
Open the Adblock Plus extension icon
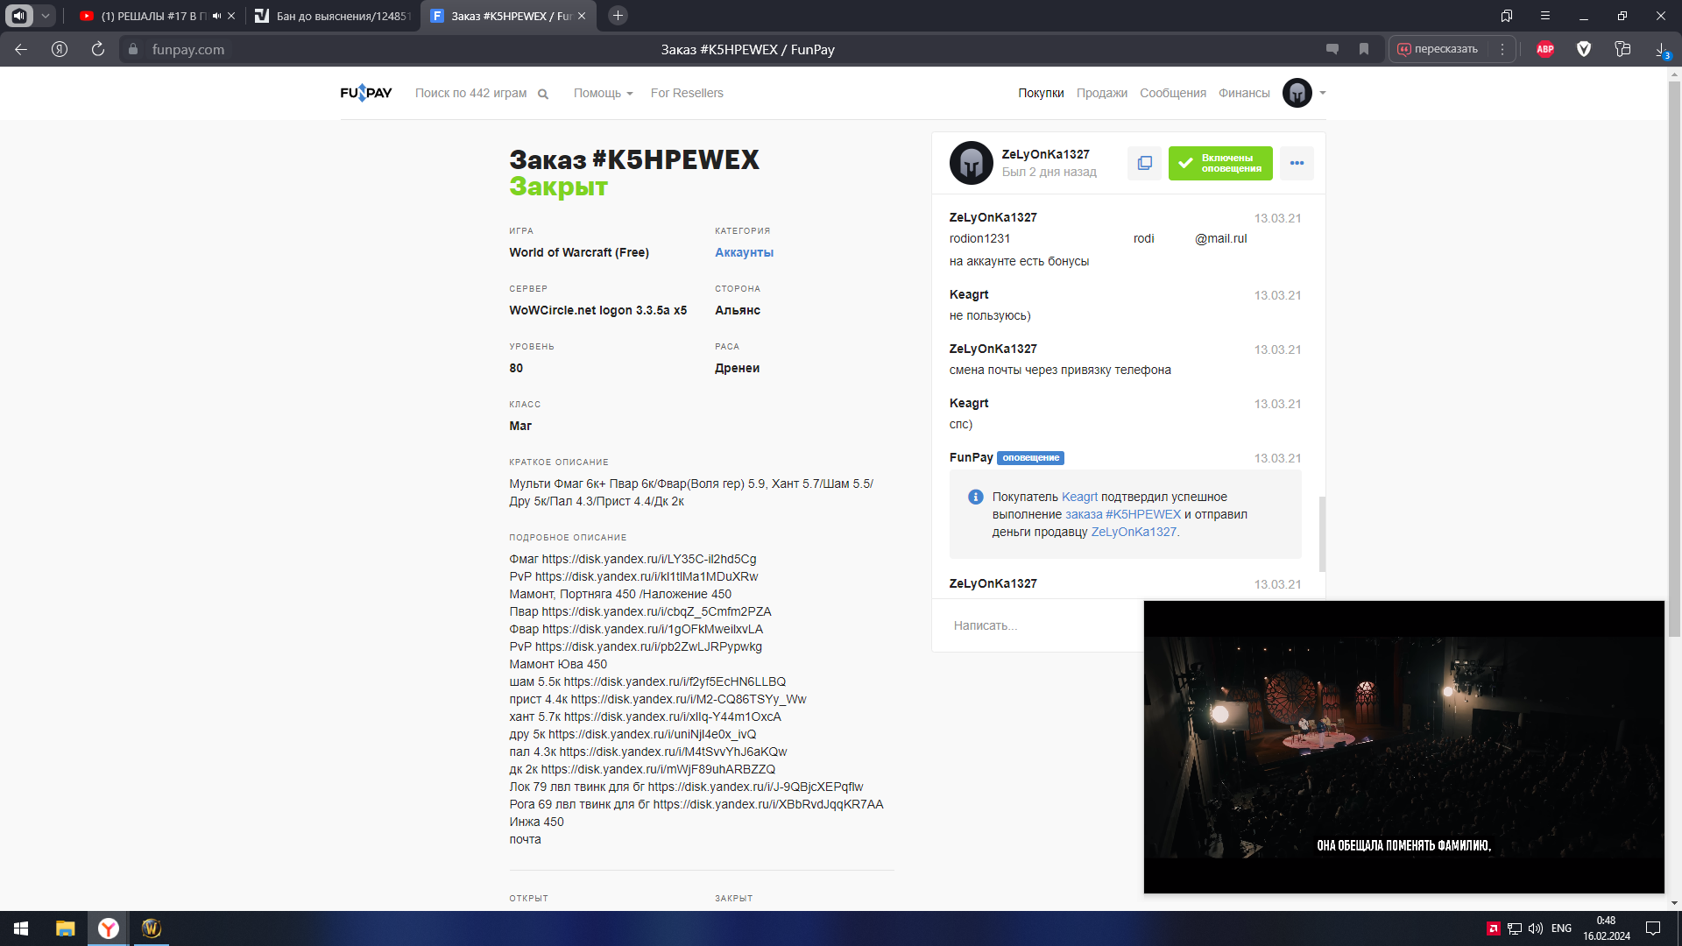[1545, 49]
